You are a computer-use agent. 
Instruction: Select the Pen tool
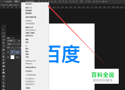[3, 76]
